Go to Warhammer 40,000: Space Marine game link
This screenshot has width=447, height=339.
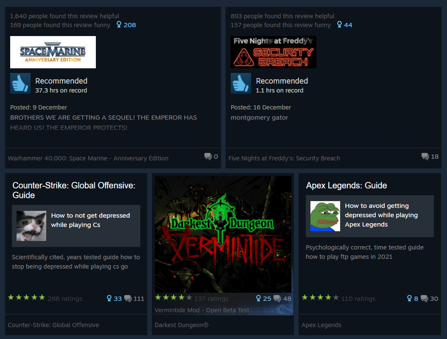pyautogui.click(x=88, y=158)
